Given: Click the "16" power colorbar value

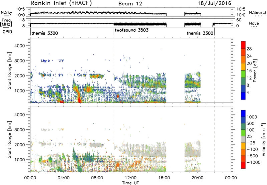Looking at the screenshot, I should click(249, 71).
